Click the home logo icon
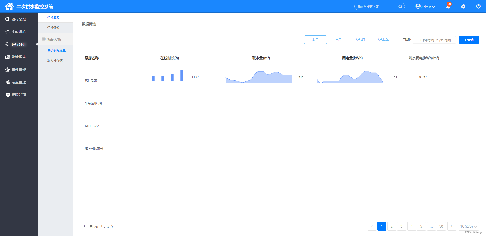This screenshot has width=486, height=236. (x=9, y=6)
